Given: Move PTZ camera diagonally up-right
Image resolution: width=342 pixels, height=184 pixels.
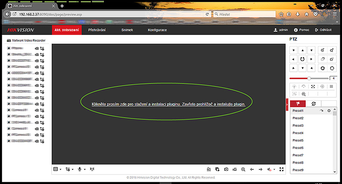Looking at the screenshot, I should click(x=311, y=50).
